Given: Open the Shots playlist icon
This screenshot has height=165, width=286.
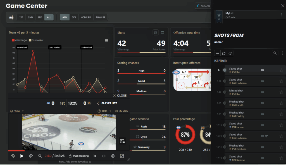Looking at the screenshot, I should click(156, 32).
